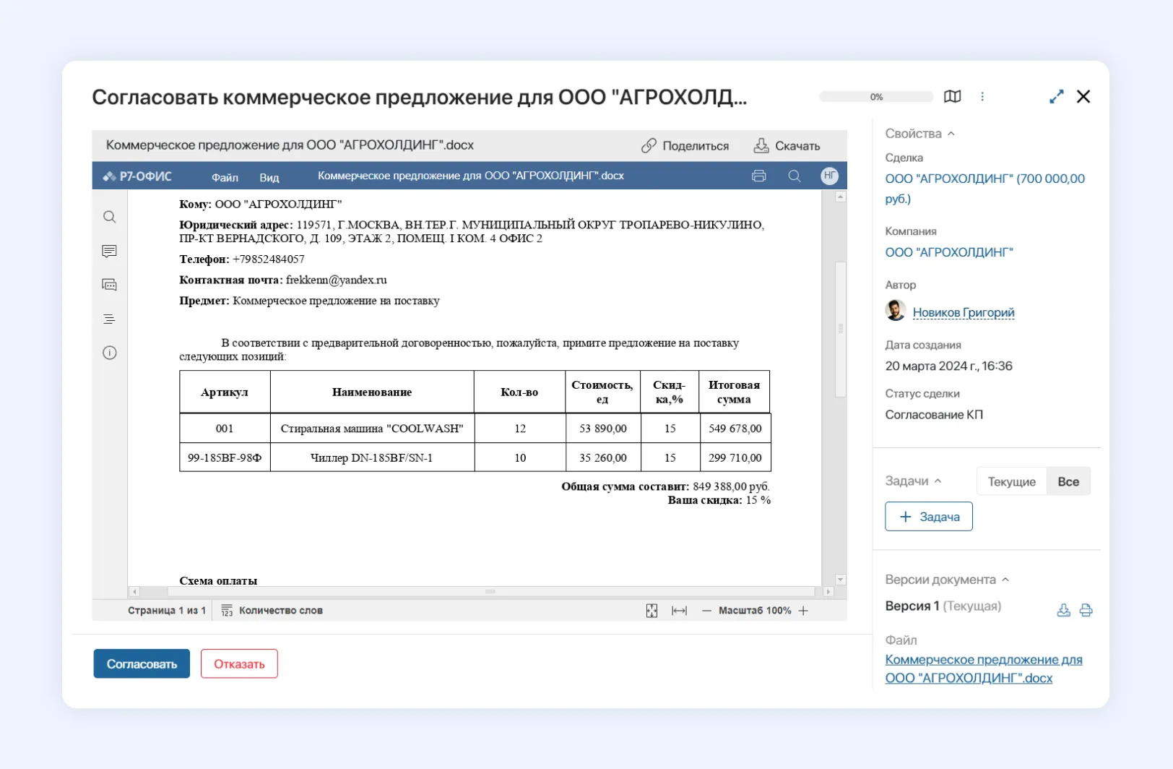
Task: Open the process map icon near the progress bar
Action: (x=953, y=96)
